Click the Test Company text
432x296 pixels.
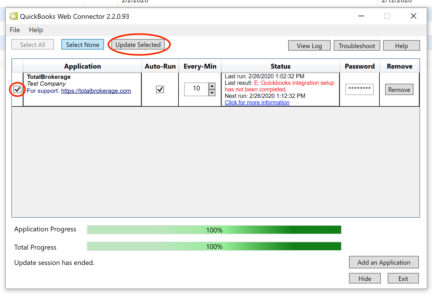tap(46, 84)
